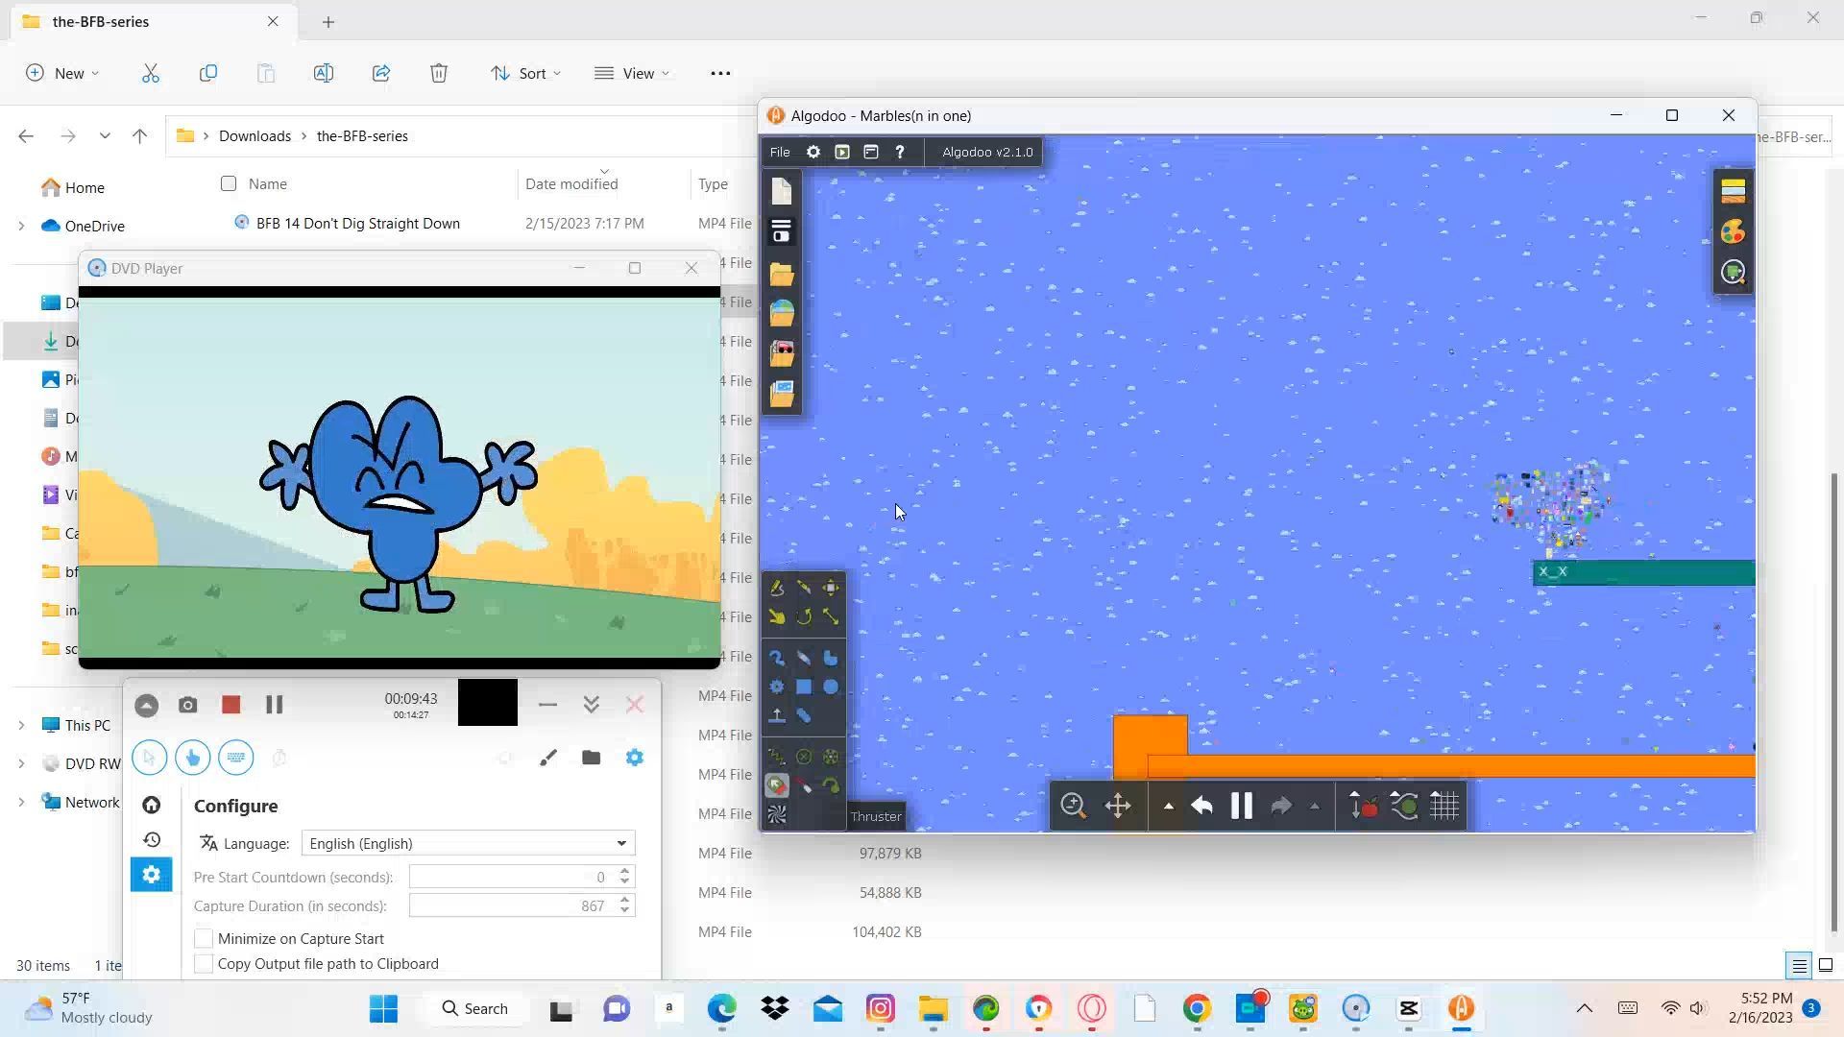The width and height of the screenshot is (1844, 1037).
Task: Open the Algodoo appearance color palette
Action: [x=1733, y=231]
